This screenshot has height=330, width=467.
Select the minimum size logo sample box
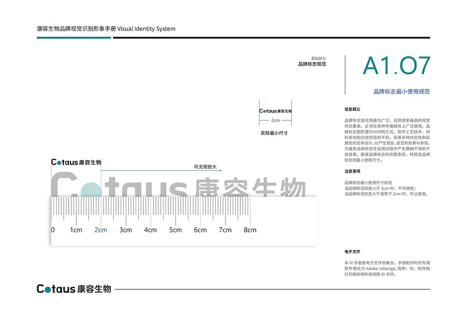tap(275, 112)
